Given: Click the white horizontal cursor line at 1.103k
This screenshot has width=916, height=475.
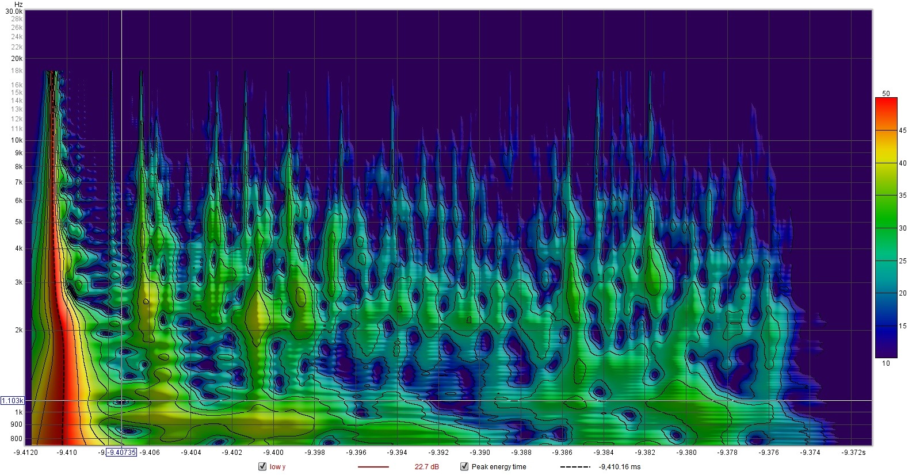Looking at the screenshot, I should click(x=449, y=400).
